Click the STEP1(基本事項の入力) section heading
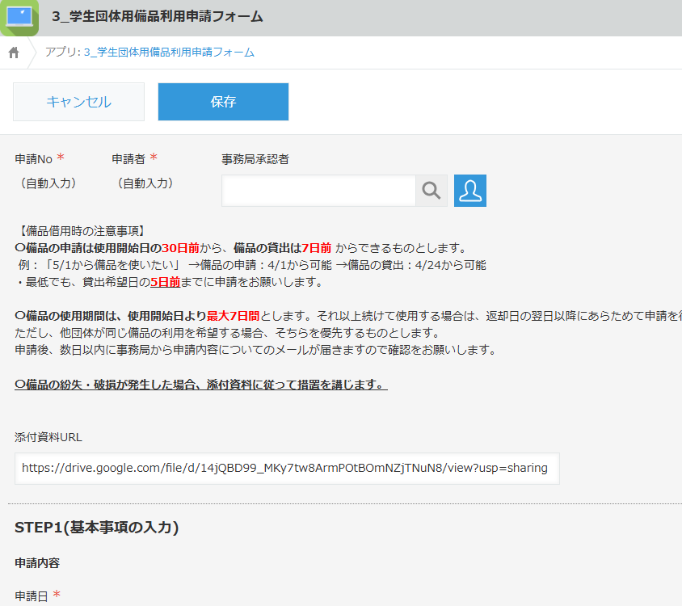Image resolution: width=682 pixels, height=606 pixels. click(96, 528)
